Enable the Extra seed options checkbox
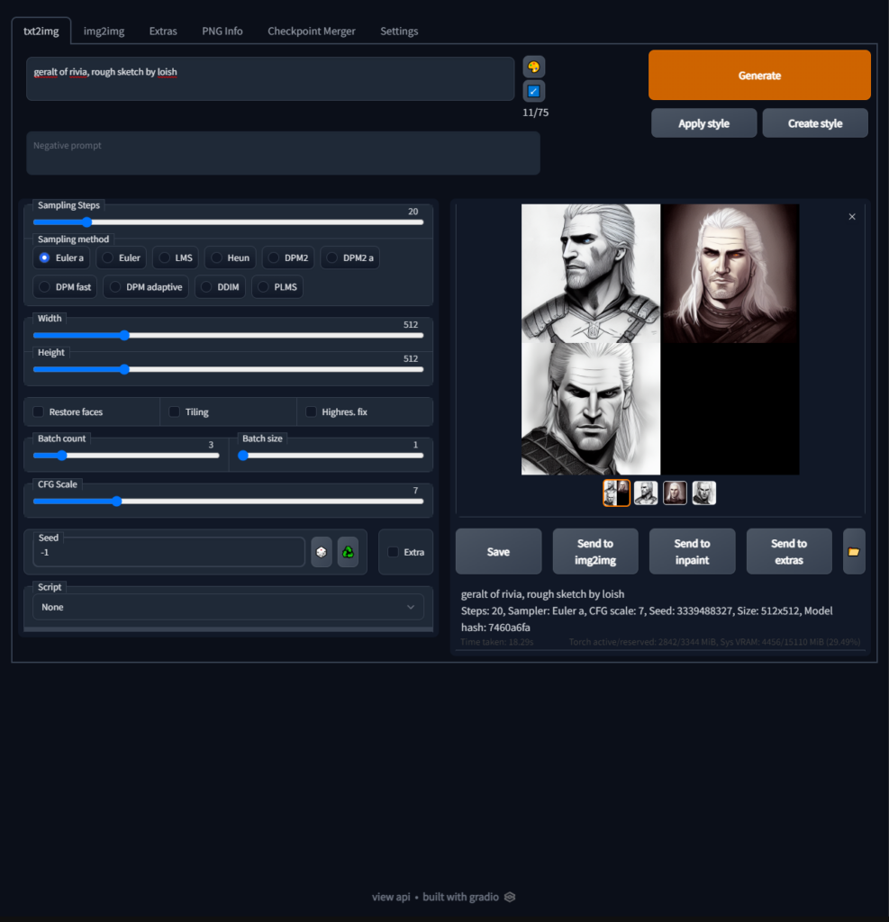889x922 pixels. tap(393, 551)
